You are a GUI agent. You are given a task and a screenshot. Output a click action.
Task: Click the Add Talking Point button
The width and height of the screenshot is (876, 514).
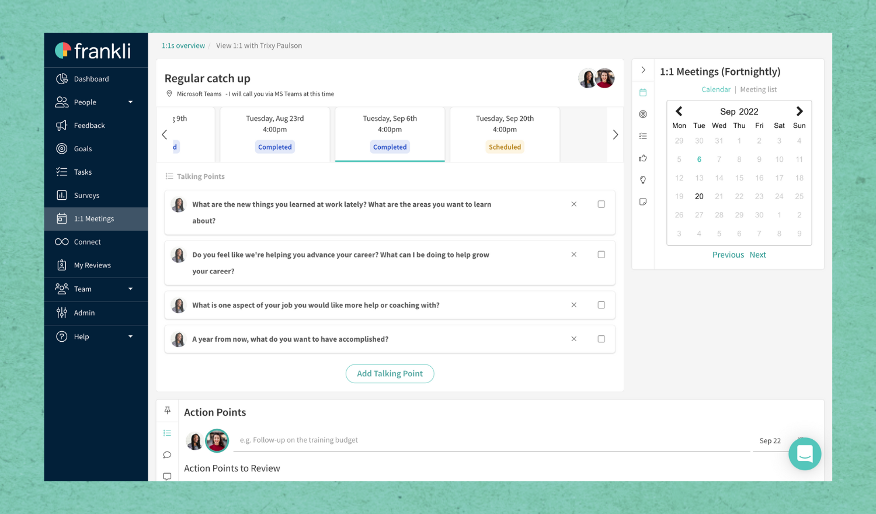pos(390,373)
